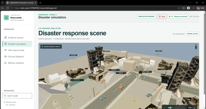Click the Gateway connected status pill
Screen dimensions: 206x109
tap(178, 17)
